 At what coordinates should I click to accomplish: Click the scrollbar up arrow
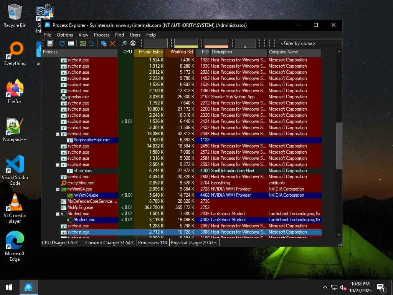[x=339, y=52]
